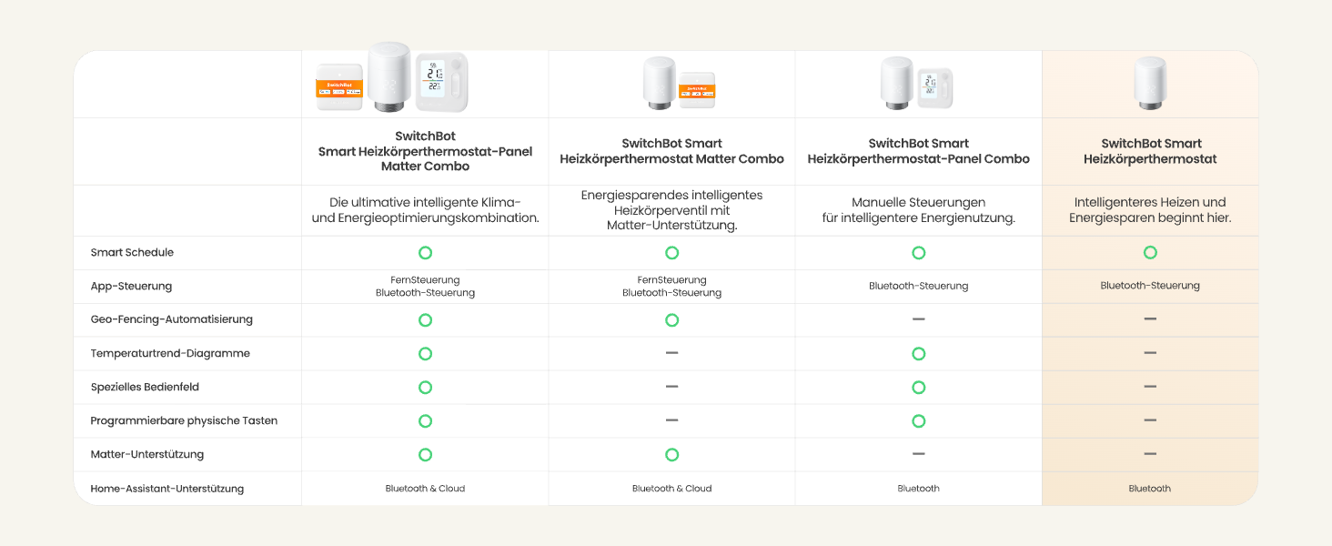Click the standalone Smart Heizkörperthermostat product image

(1150, 84)
